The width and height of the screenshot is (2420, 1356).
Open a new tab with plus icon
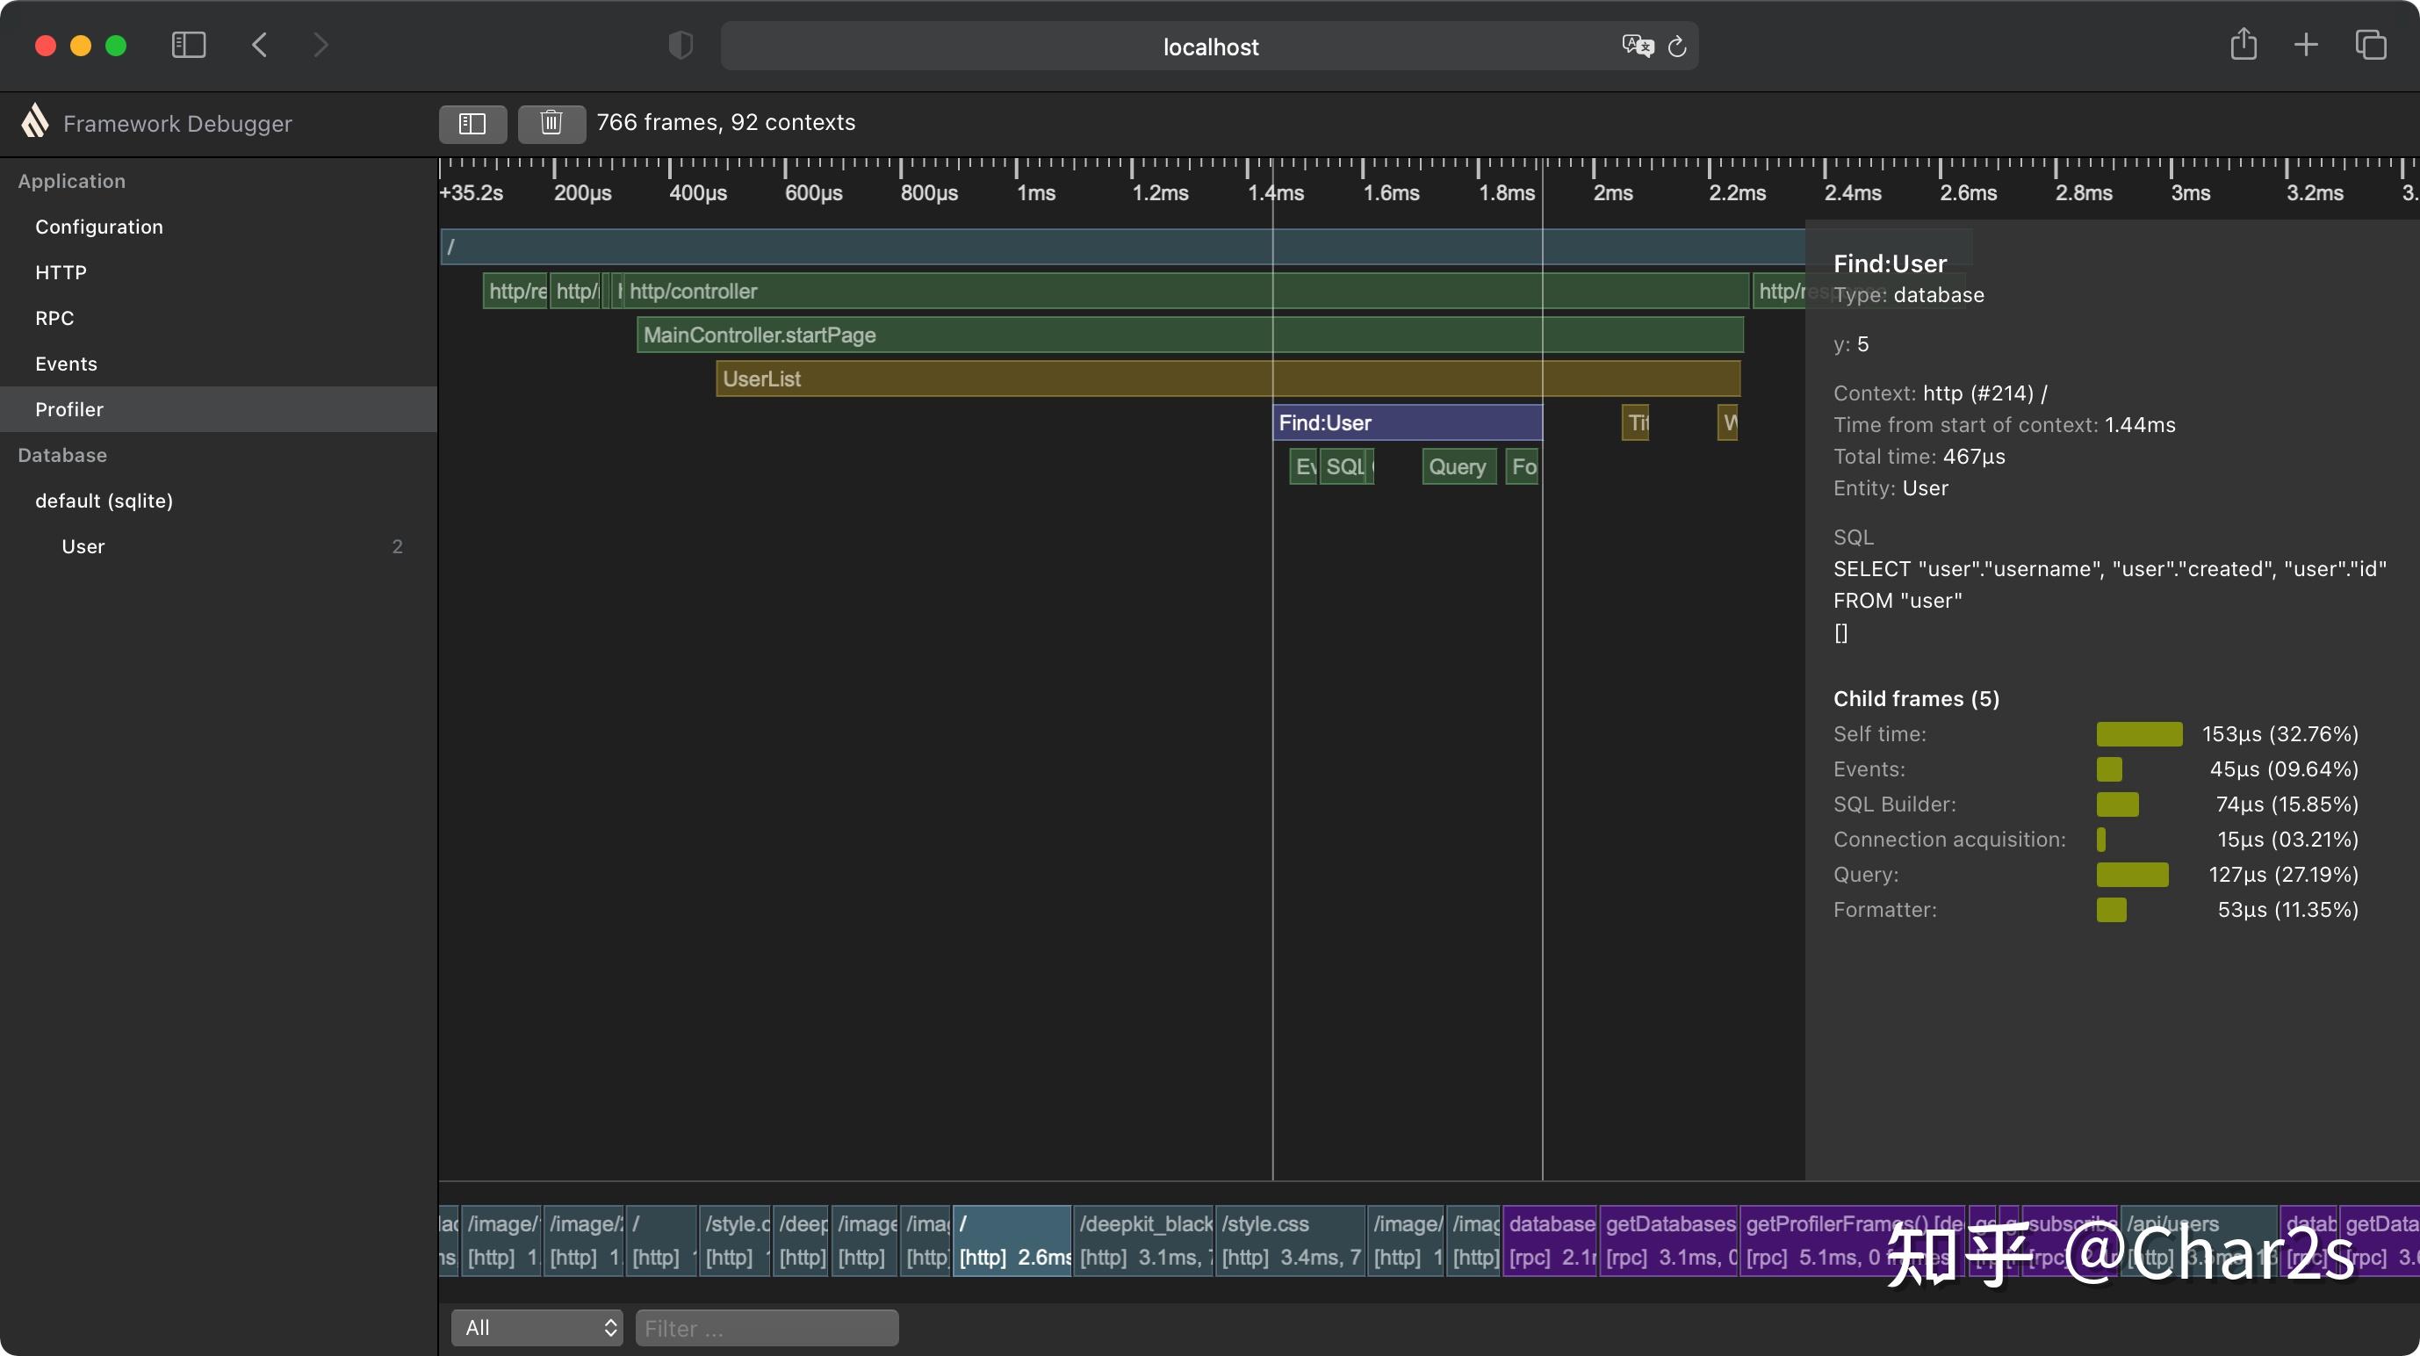[x=2305, y=45]
